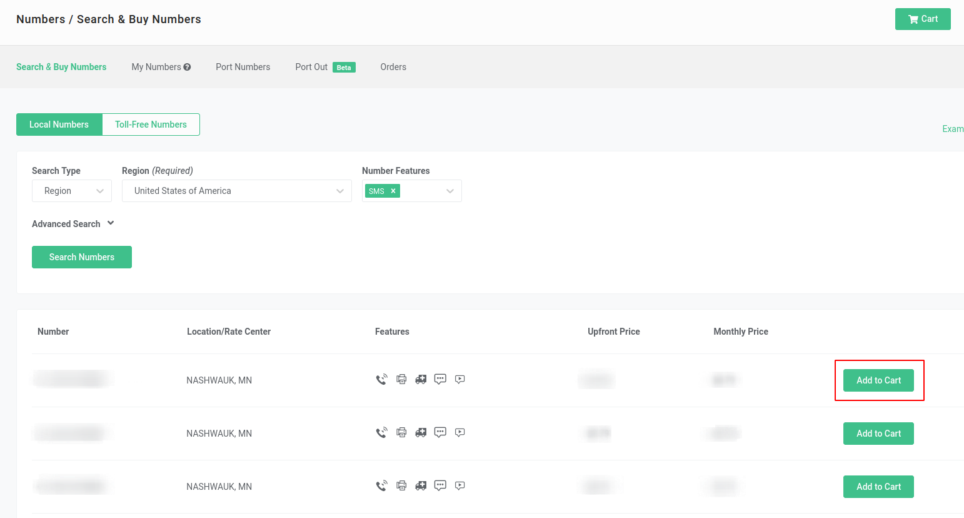This screenshot has width=964, height=518.
Task: Open the My Numbers tab
Action: pyautogui.click(x=156, y=67)
